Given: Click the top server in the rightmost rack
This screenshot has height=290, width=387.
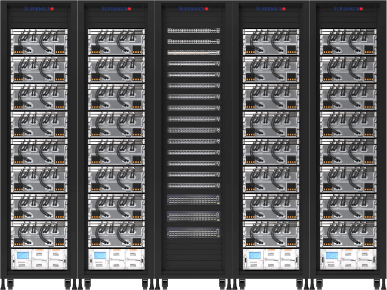Looking at the screenshot, I should click(348, 42).
